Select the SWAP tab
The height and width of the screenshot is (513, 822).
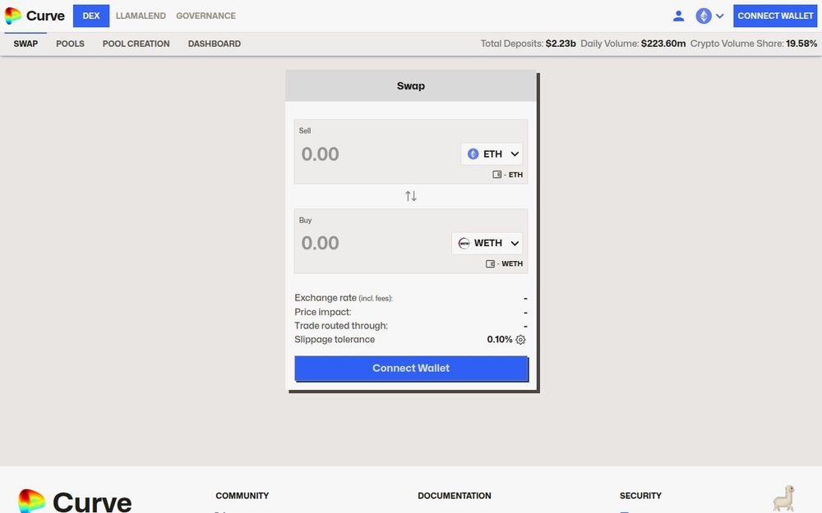[25, 44]
